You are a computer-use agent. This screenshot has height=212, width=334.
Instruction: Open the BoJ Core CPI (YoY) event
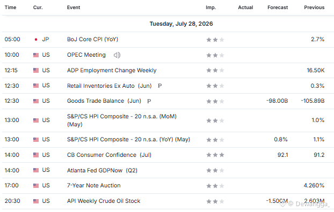point(92,39)
